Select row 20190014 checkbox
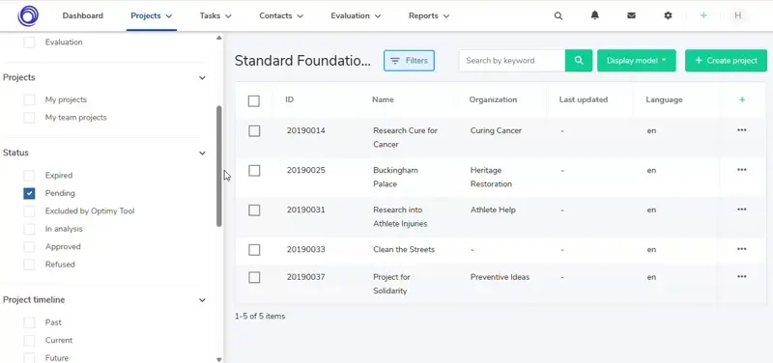 point(254,130)
